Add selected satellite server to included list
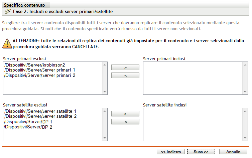The image size is (252, 158). click(125, 113)
